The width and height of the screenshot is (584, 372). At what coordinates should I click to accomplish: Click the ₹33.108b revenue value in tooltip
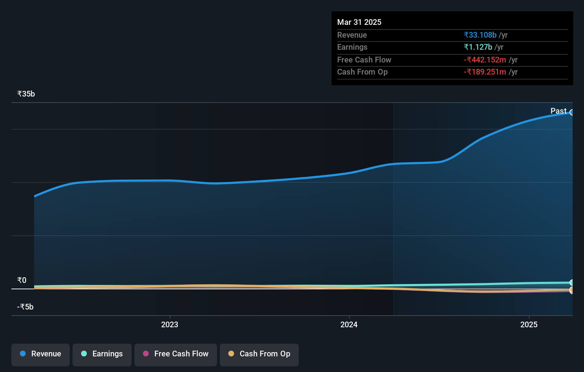480,35
